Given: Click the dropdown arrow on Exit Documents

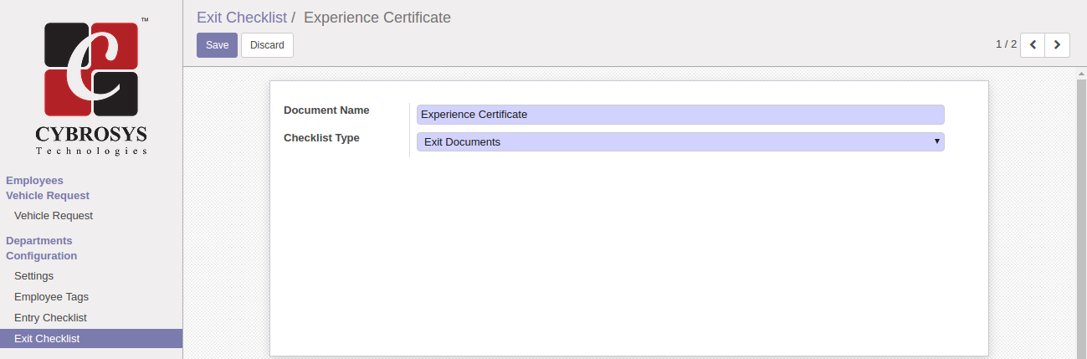Looking at the screenshot, I should pos(937,141).
